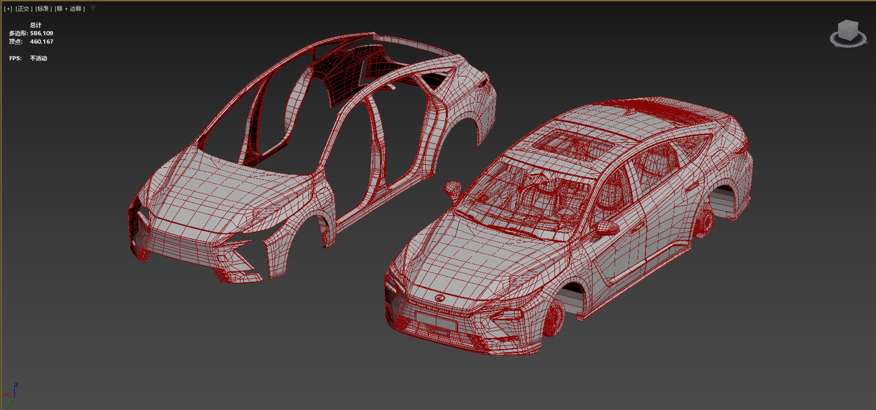876x410 pixels.
Task: Click the XYZ world axis tripod
Action: [11, 393]
